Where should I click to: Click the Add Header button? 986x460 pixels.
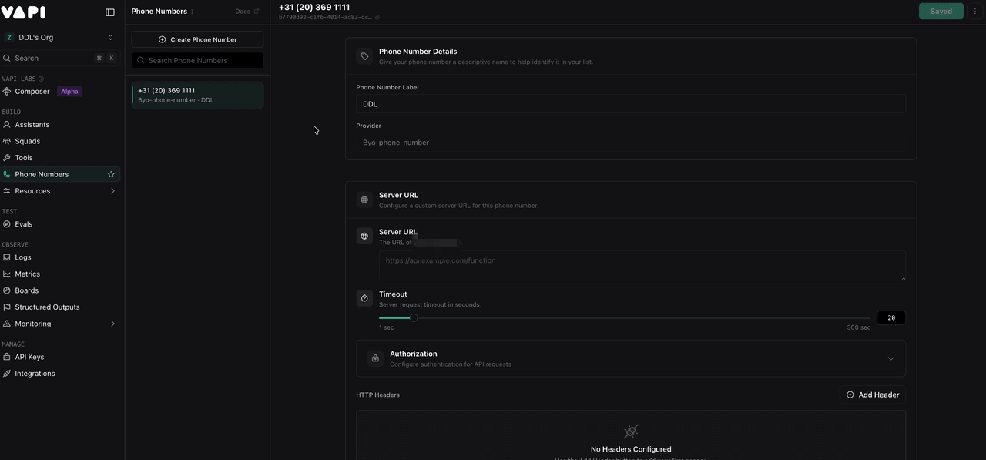click(x=873, y=395)
